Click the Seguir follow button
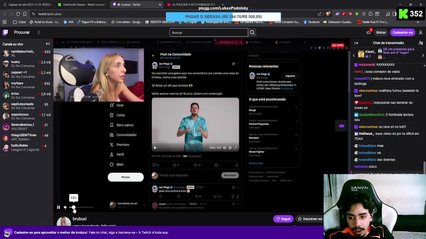This screenshot has height=239, width=426. click(x=283, y=219)
